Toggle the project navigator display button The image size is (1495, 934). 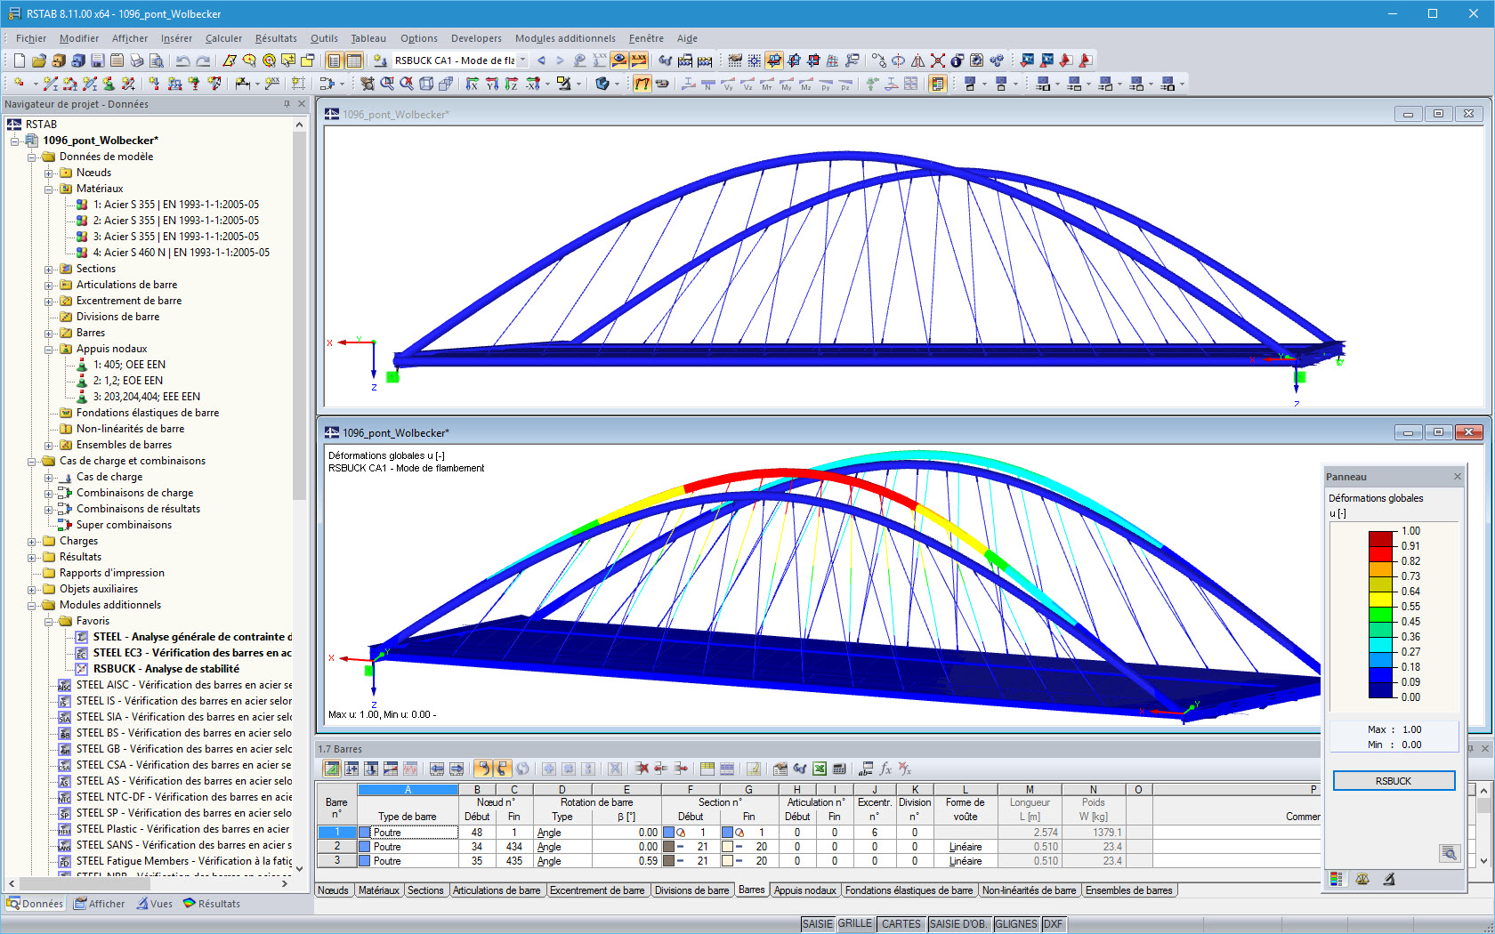click(334, 60)
